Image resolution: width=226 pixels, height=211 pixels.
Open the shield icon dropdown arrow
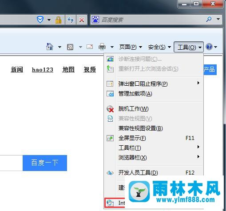tap(49, 20)
